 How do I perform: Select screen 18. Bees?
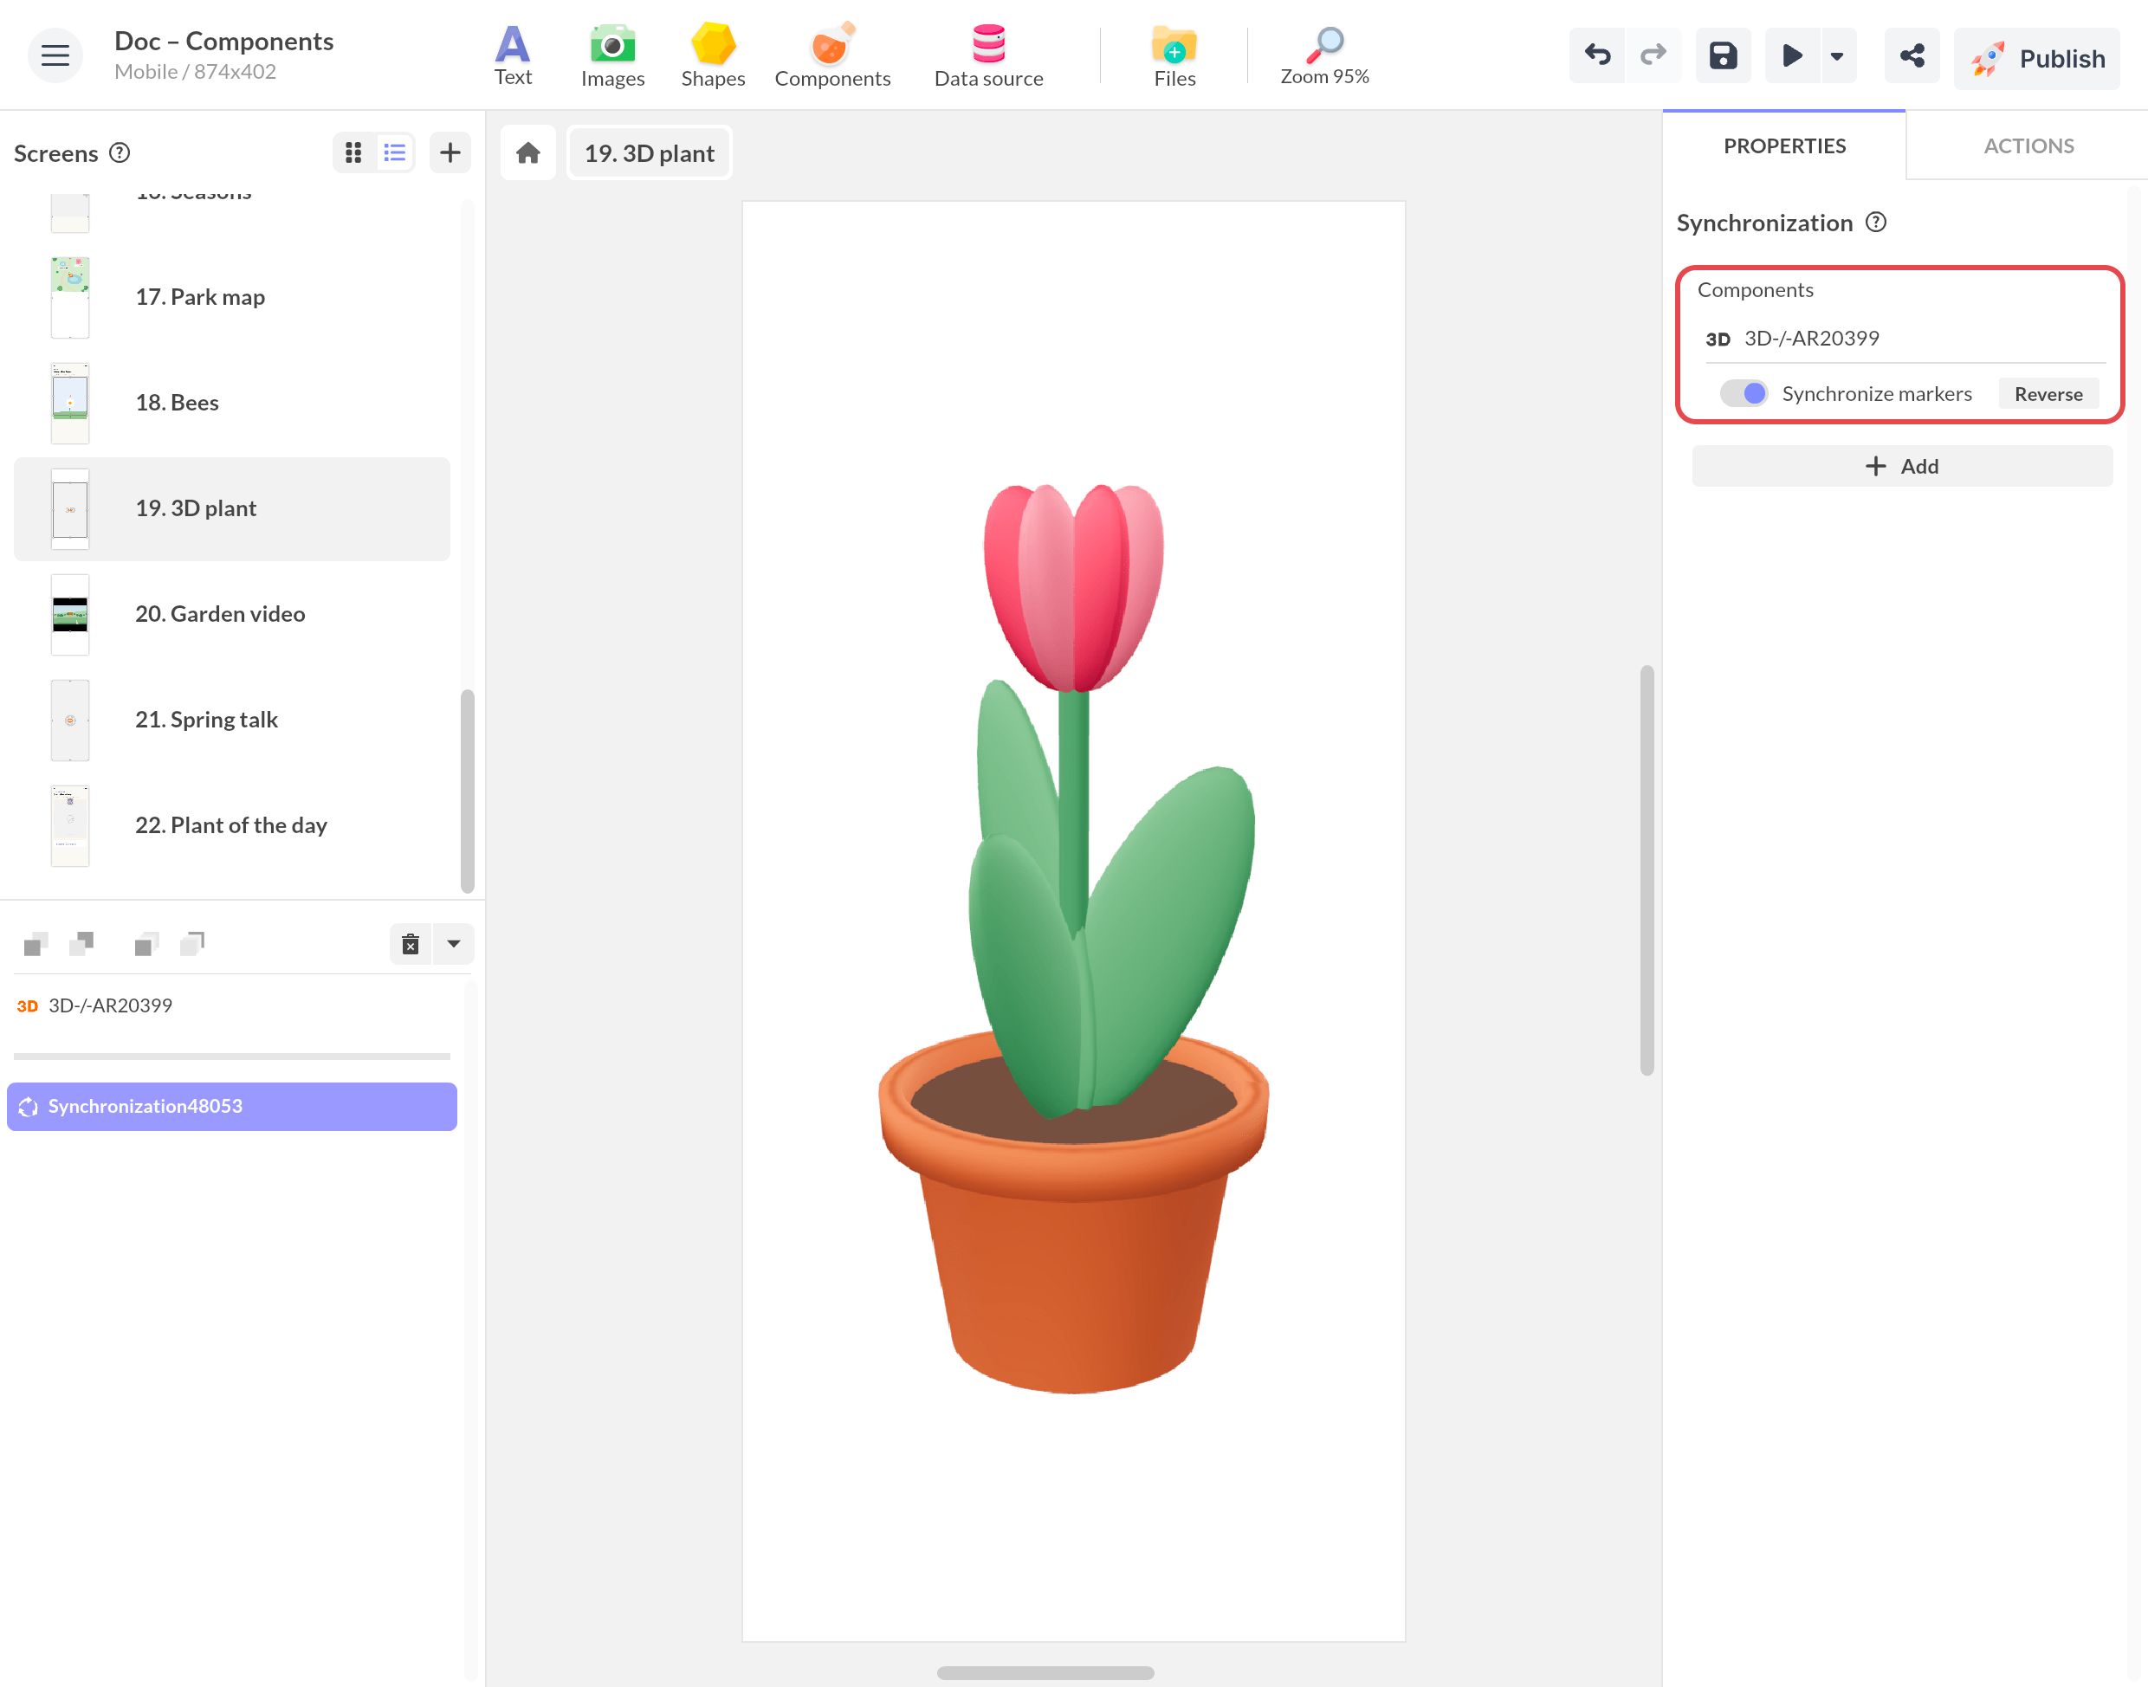tap(232, 403)
